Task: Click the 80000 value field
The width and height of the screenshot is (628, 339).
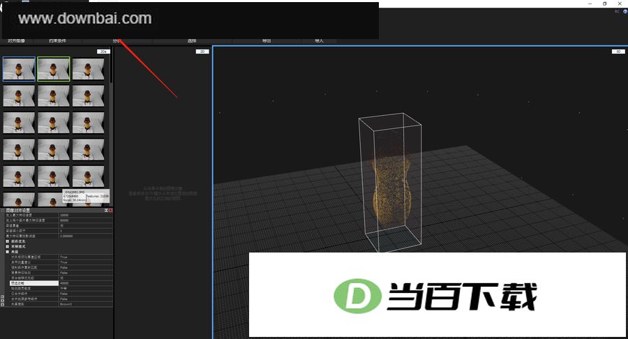Action: tap(86, 220)
